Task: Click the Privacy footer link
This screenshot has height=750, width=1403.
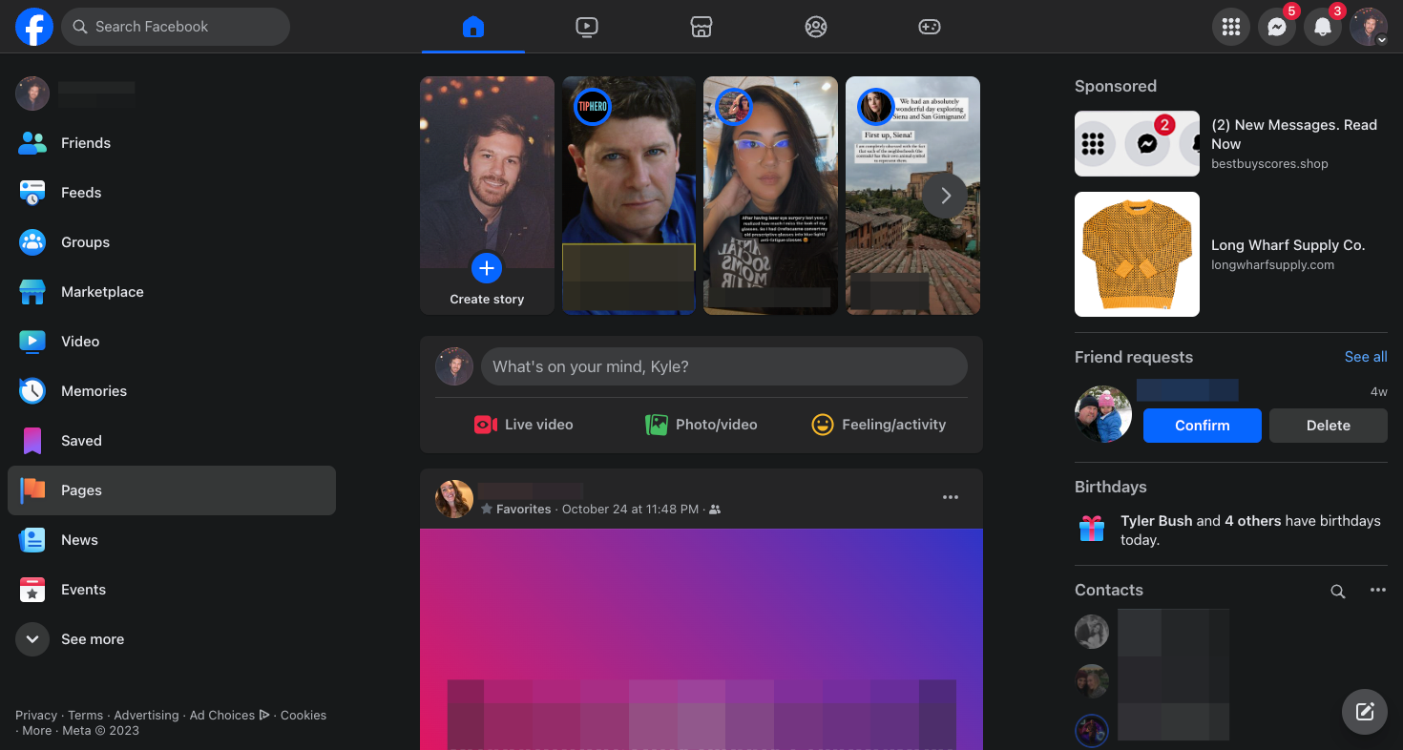Action: (x=36, y=715)
